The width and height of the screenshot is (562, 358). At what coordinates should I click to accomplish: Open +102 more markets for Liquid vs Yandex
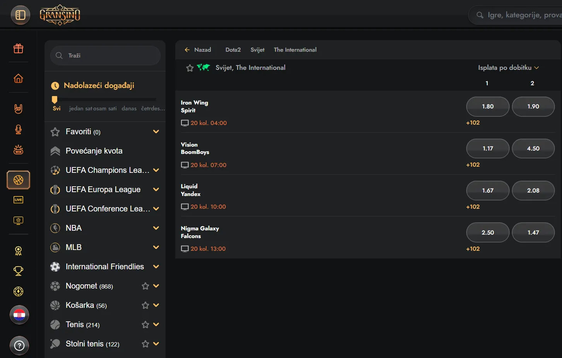(473, 207)
